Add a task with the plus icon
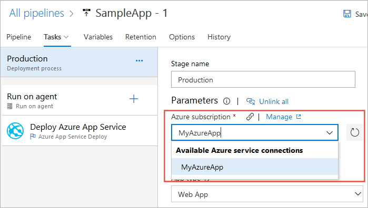The width and height of the screenshot is (368, 208). pos(134,99)
